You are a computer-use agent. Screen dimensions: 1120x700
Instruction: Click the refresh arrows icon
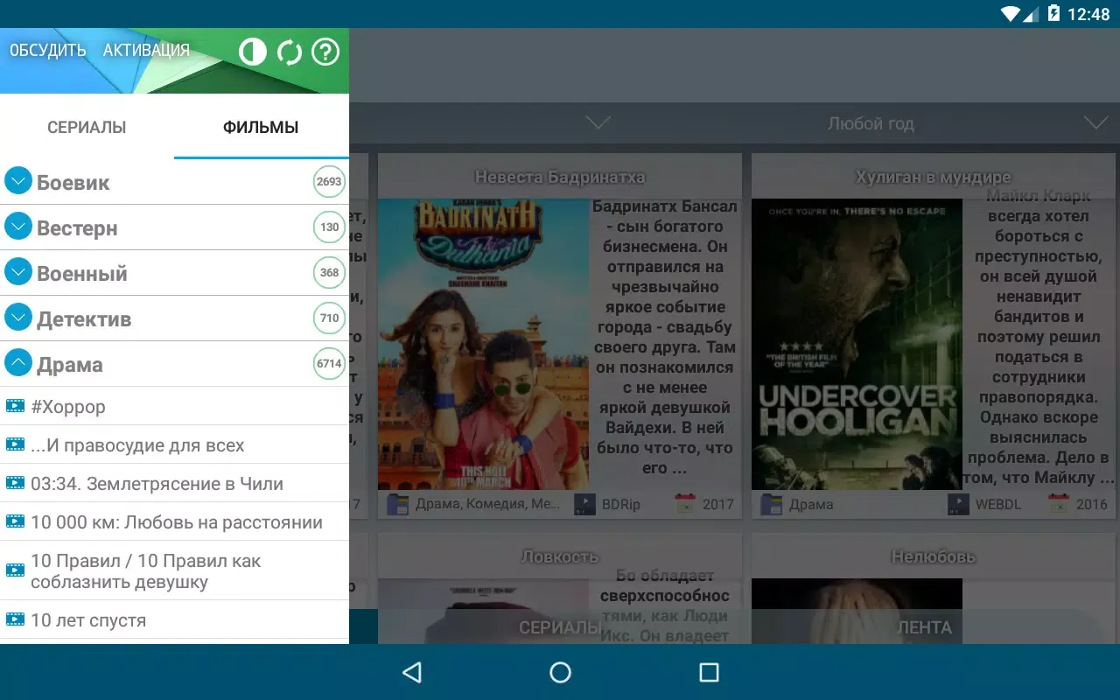(289, 52)
